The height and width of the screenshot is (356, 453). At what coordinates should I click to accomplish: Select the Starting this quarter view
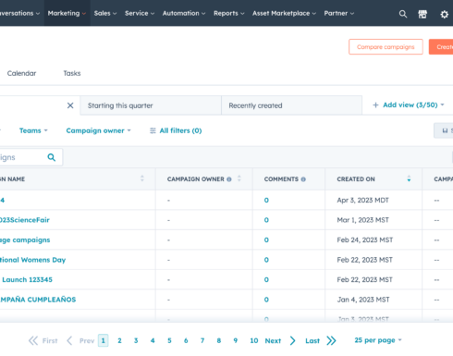[151, 105]
